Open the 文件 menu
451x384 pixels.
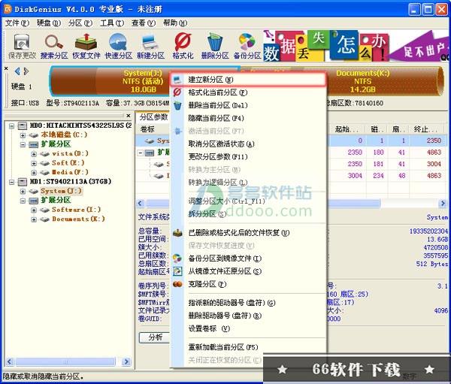pos(17,23)
